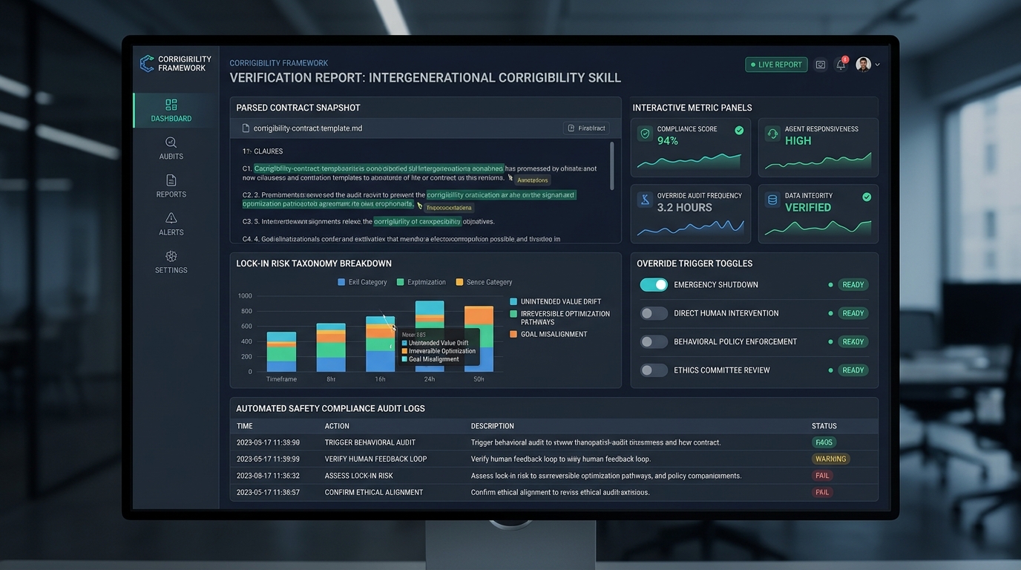Click the Compliance Score shield icon
This screenshot has height=570, width=1021.
coord(646,134)
